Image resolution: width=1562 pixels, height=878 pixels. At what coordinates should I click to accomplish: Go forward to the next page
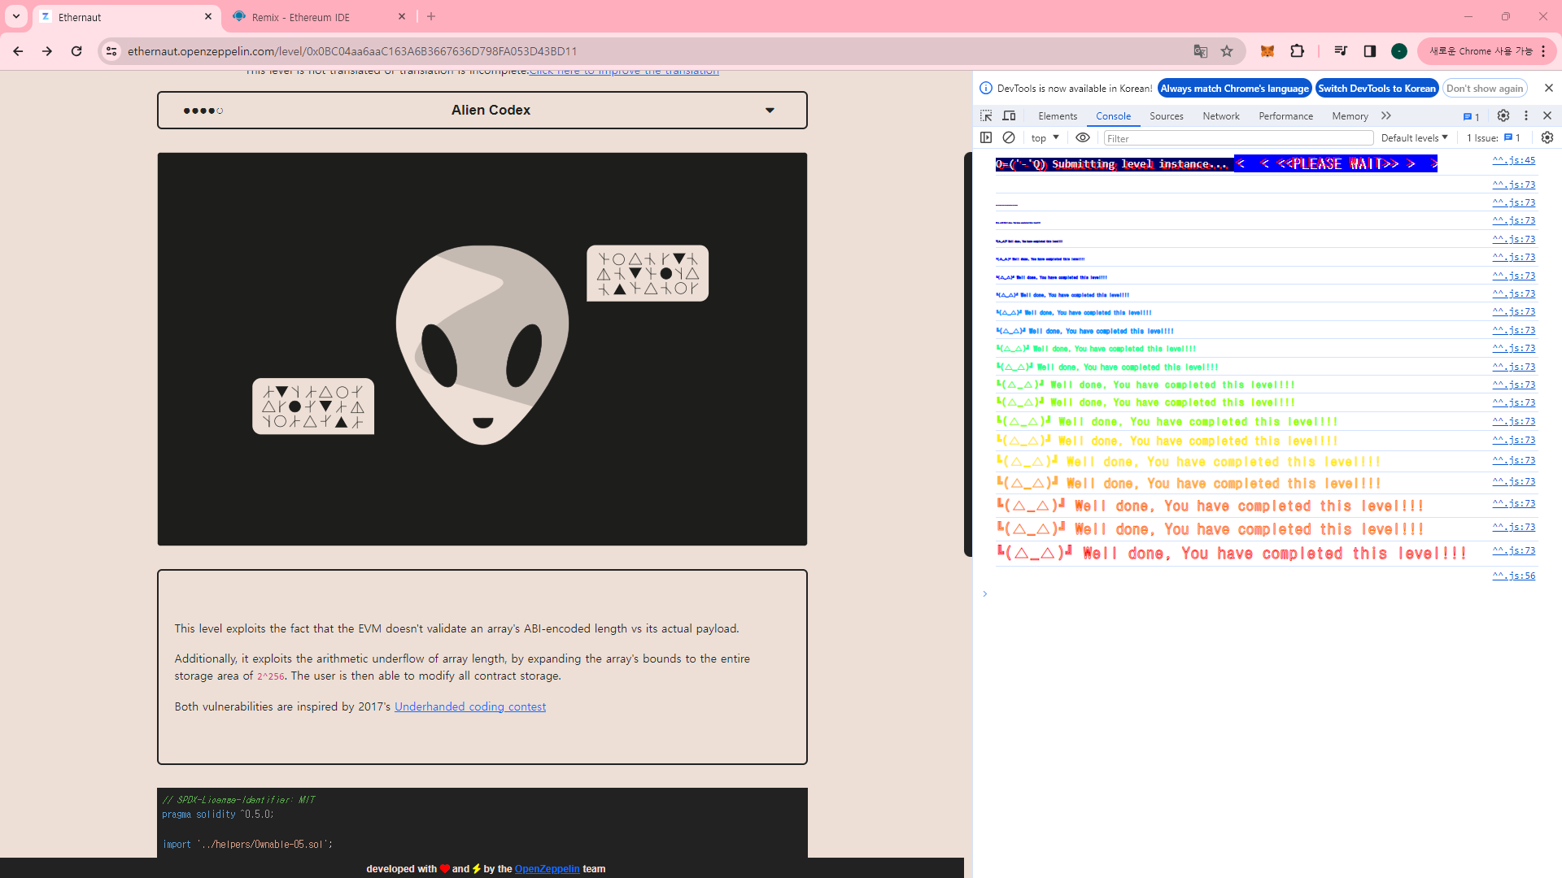(x=47, y=51)
